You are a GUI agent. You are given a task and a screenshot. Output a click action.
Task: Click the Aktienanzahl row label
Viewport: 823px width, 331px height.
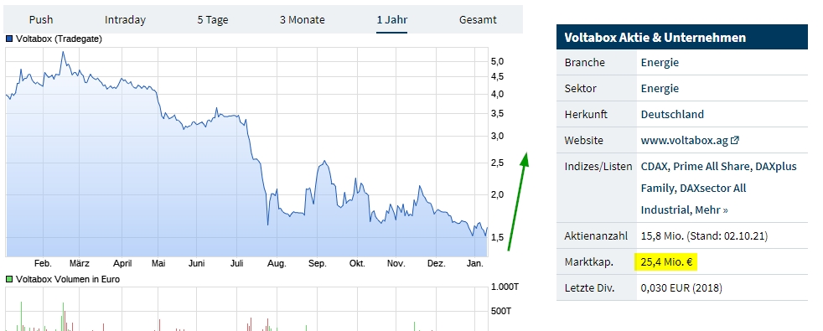[x=596, y=236]
